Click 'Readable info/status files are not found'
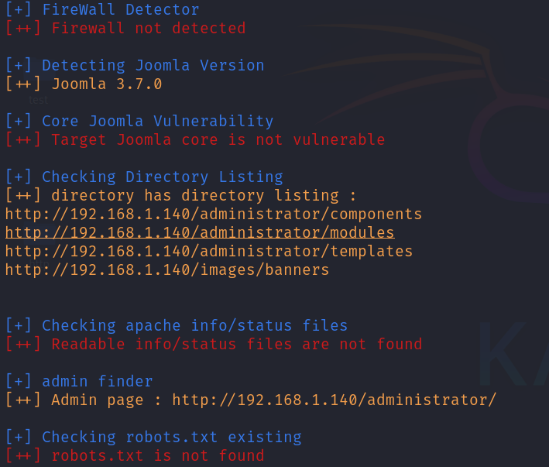Viewport: 549px width, 467px height. coord(237,344)
